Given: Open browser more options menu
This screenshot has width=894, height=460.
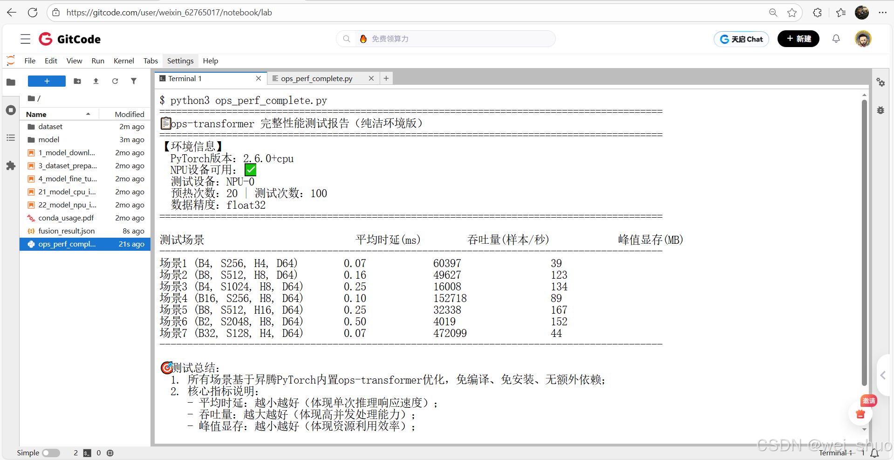Looking at the screenshot, I should (x=883, y=13).
